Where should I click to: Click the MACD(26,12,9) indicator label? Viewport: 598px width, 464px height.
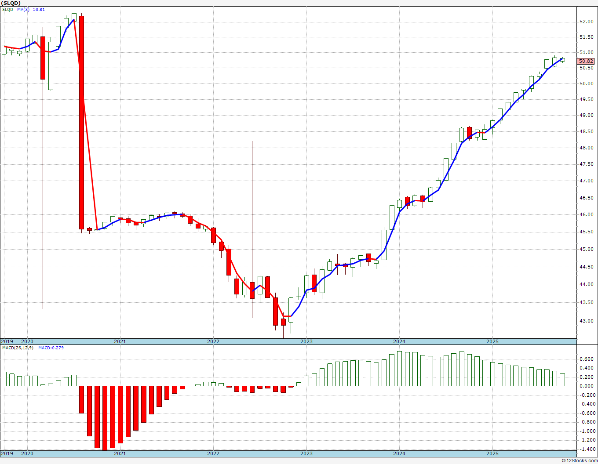click(17, 348)
